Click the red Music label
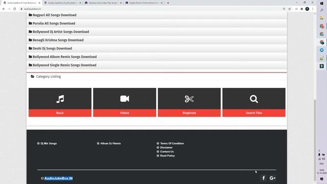Screen dimensions: 327x184 [x=60, y=113]
